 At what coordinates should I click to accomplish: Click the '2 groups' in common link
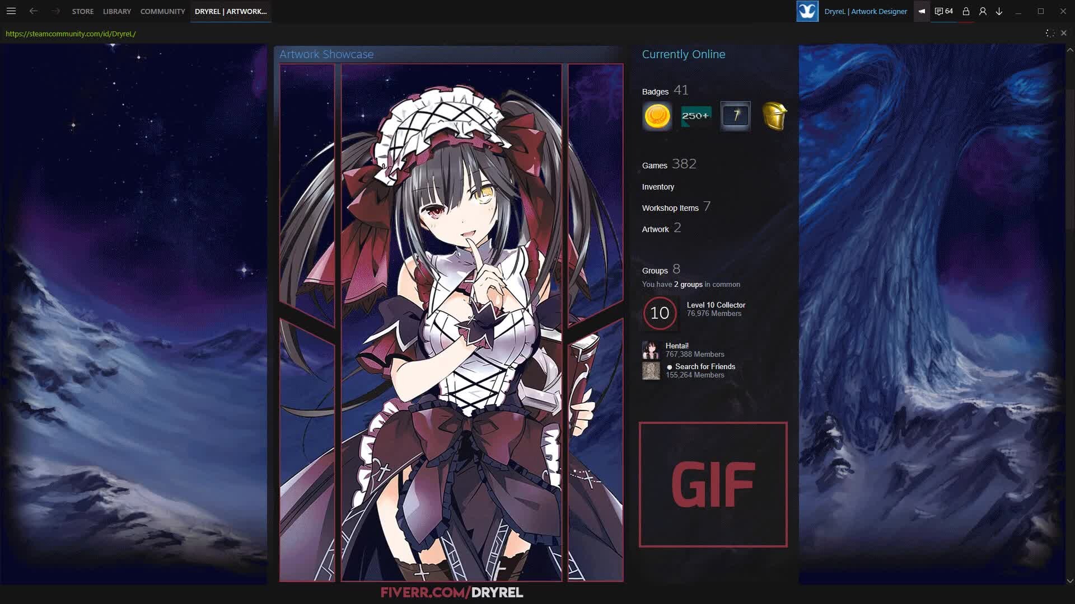click(688, 285)
